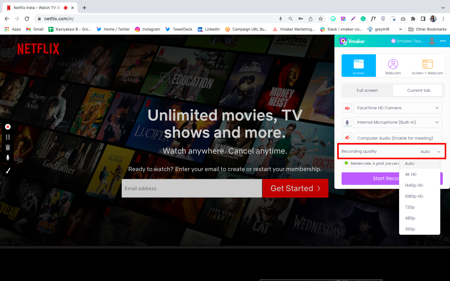Click the Start Recording button
This screenshot has height=281, width=450.
point(371,179)
